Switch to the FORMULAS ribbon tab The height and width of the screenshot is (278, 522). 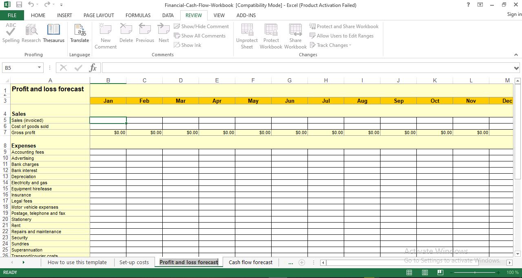point(138,15)
